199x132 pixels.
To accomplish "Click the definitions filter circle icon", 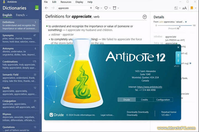I will 145,17.
